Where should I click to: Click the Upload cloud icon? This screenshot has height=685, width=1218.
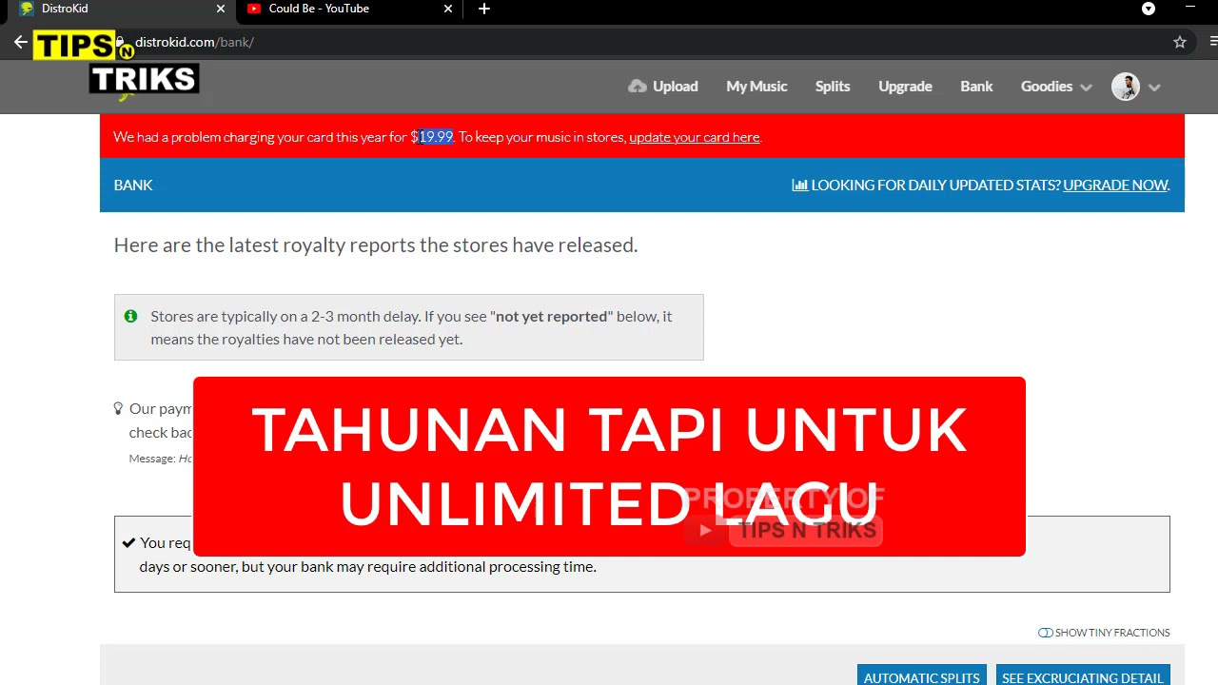[x=638, y=87]
